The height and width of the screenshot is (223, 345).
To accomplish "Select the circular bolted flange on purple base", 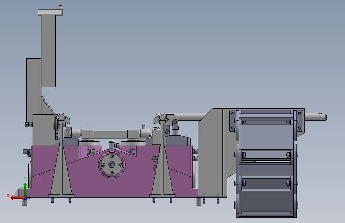I will click(112, 164).
